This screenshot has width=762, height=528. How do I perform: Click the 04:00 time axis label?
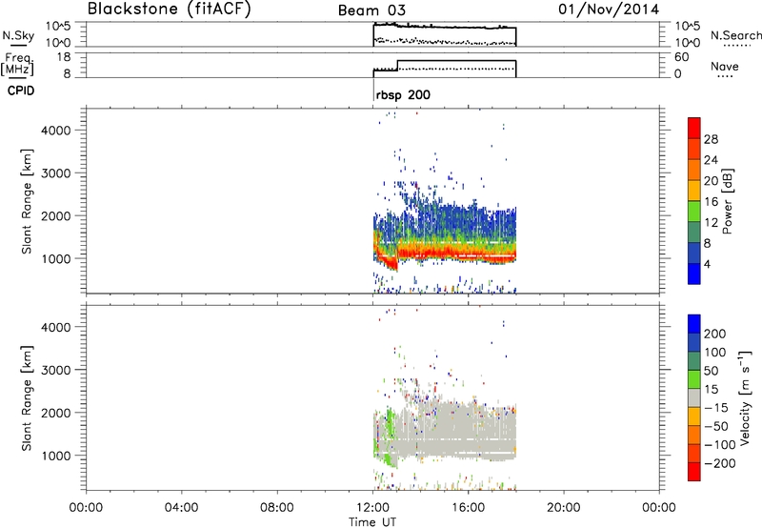181,508
